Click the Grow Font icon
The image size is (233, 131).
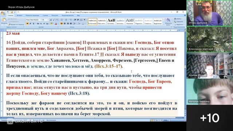[x=51, y=20]
